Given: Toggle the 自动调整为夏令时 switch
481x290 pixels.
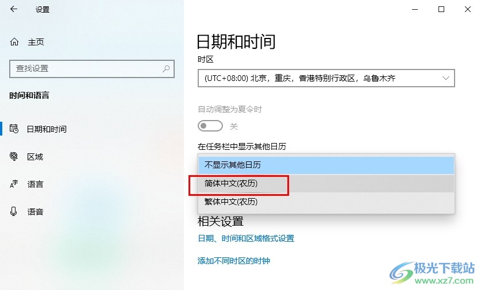Looking at the screenshot, I should click(x=210, y=126).
